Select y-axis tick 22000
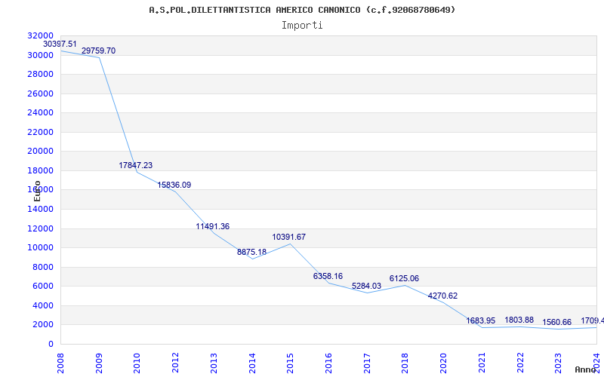This screenshot has height=377, width=604. (41, 132)
